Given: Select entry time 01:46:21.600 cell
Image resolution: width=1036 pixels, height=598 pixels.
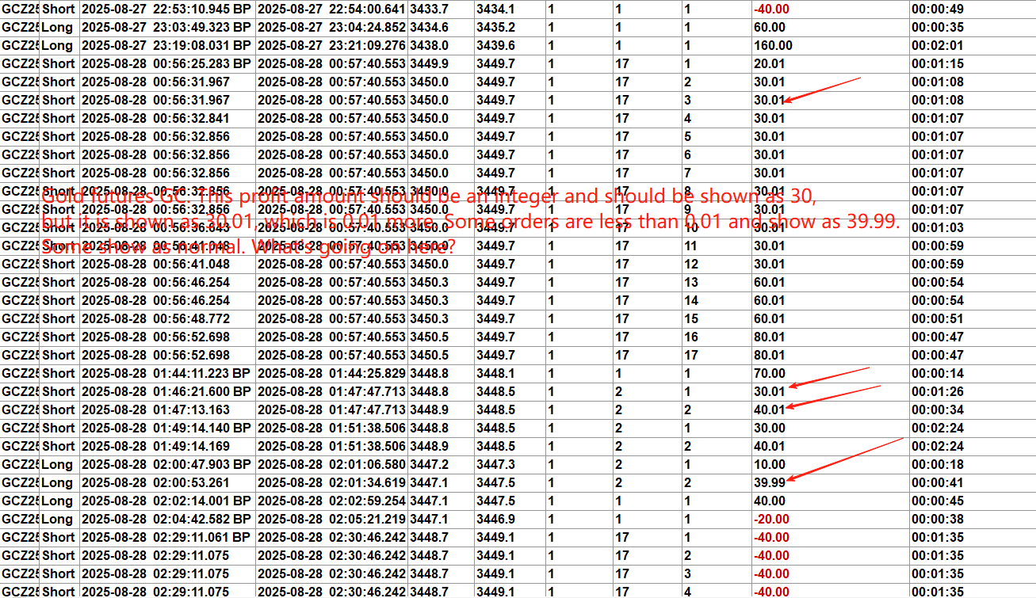Looking at the screenshot, I should (167, 391).
